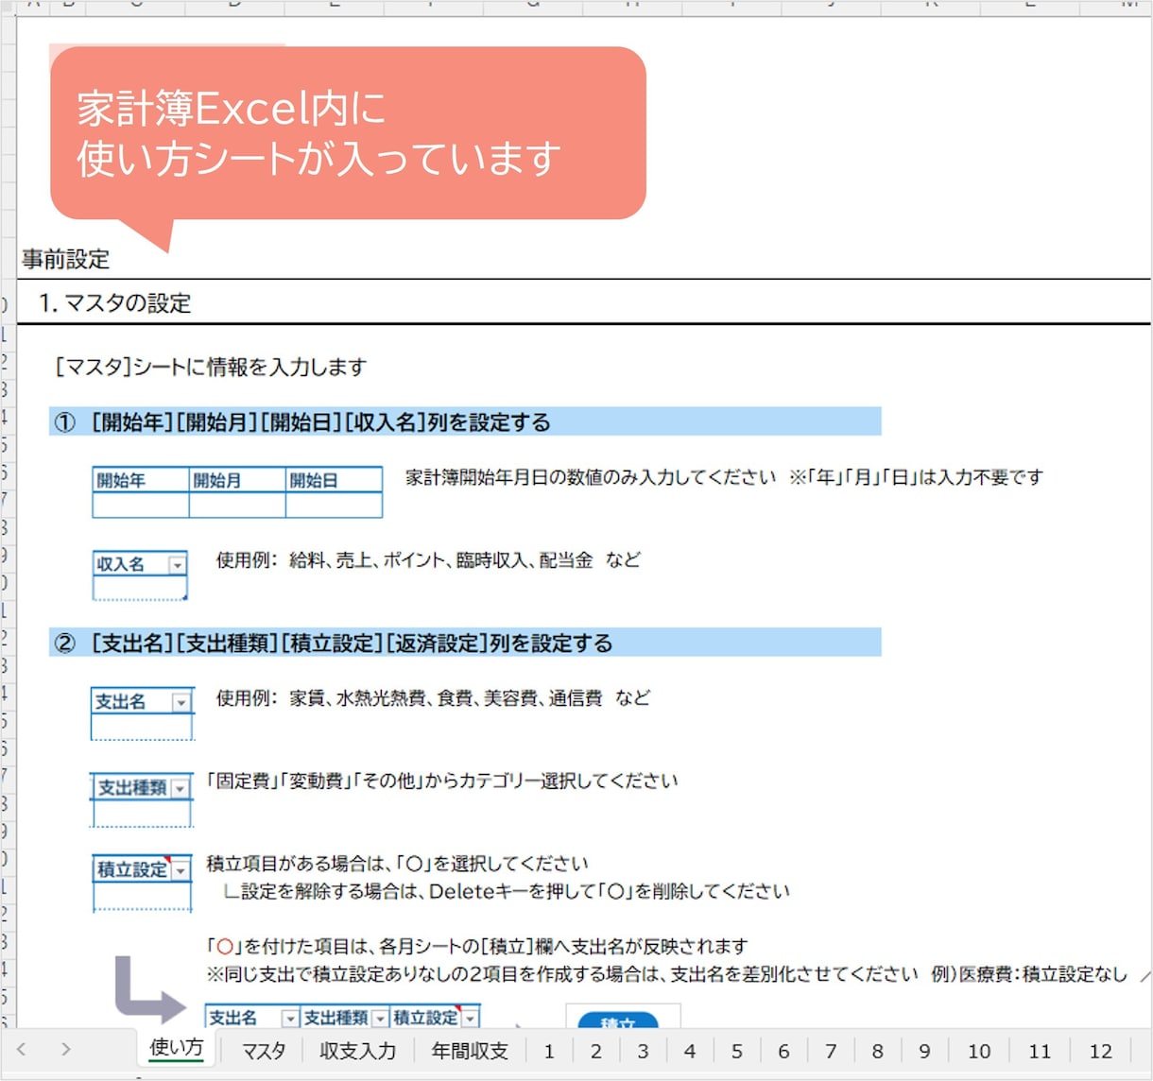Select the '1. マスタの設定' heading row
The height and width of the screenshot is (1081, 1153).
(584, 302)
